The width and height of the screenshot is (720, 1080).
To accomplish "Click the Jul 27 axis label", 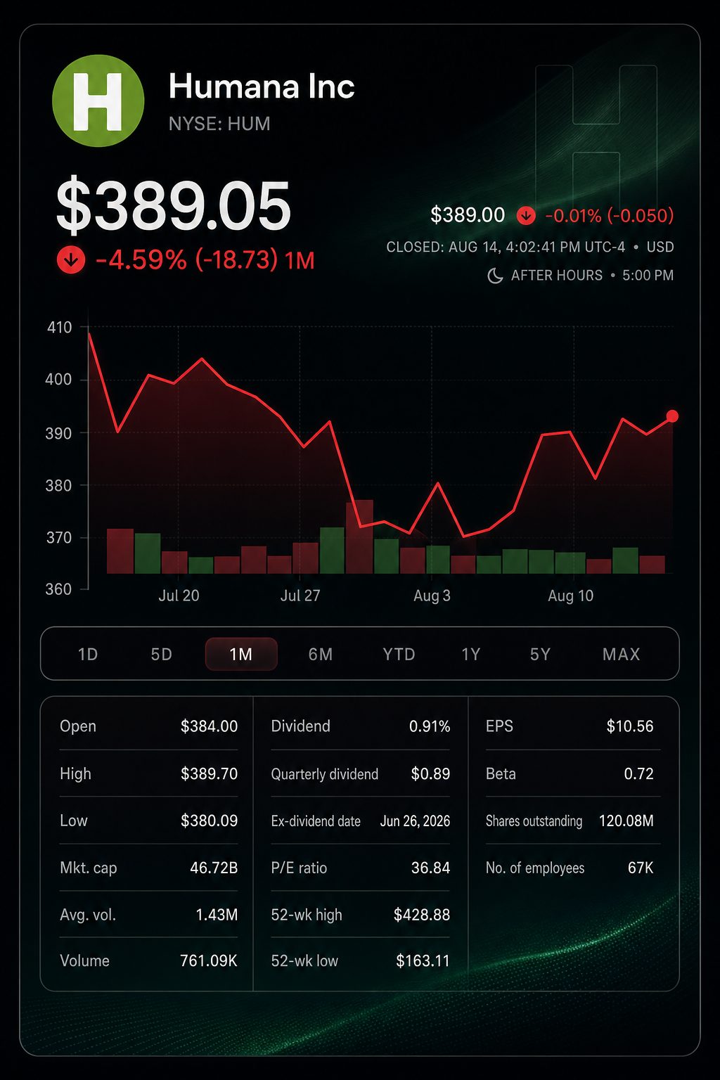I will pyautogui.click(x=300, y=596).
